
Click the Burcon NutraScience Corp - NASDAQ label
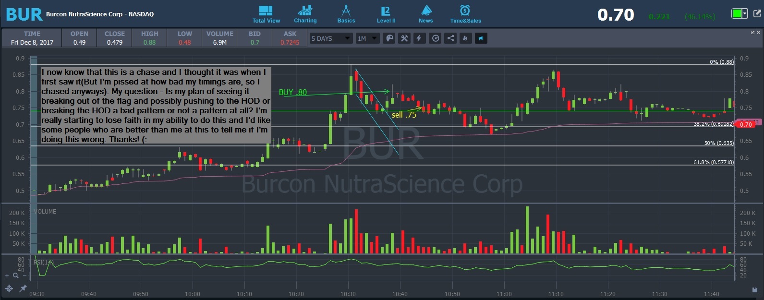100,14
